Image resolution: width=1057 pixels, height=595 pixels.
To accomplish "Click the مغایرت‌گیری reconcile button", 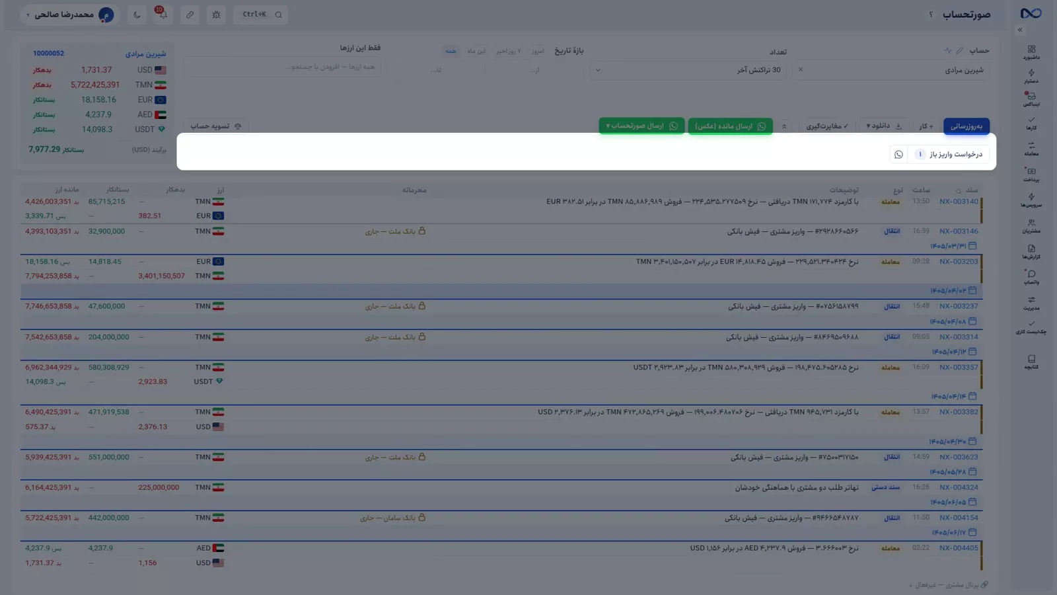I will [x=827, y=126].
